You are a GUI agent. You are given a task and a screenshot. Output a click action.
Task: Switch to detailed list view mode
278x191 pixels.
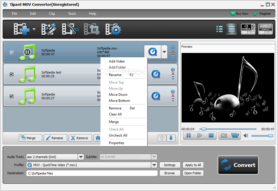220,29
